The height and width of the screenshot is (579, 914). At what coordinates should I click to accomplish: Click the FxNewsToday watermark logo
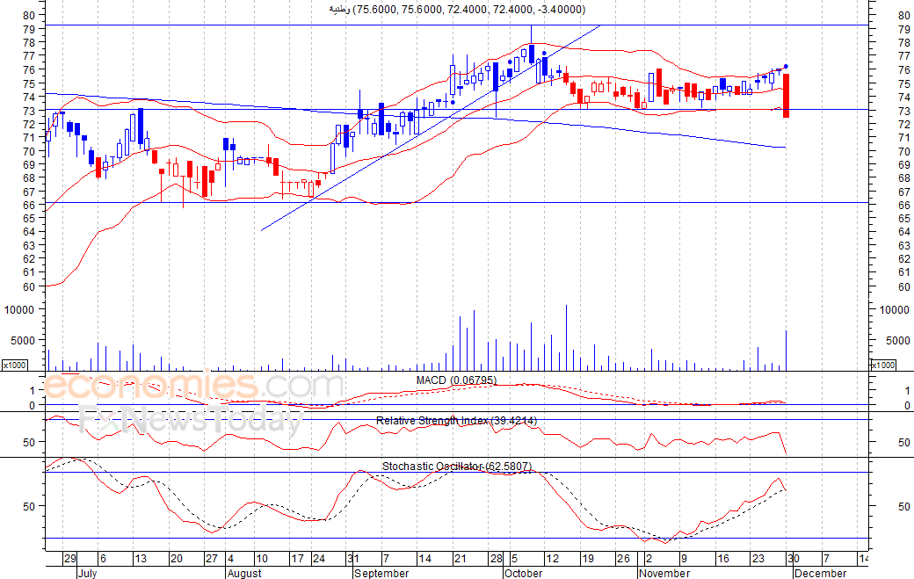(190, 420)
